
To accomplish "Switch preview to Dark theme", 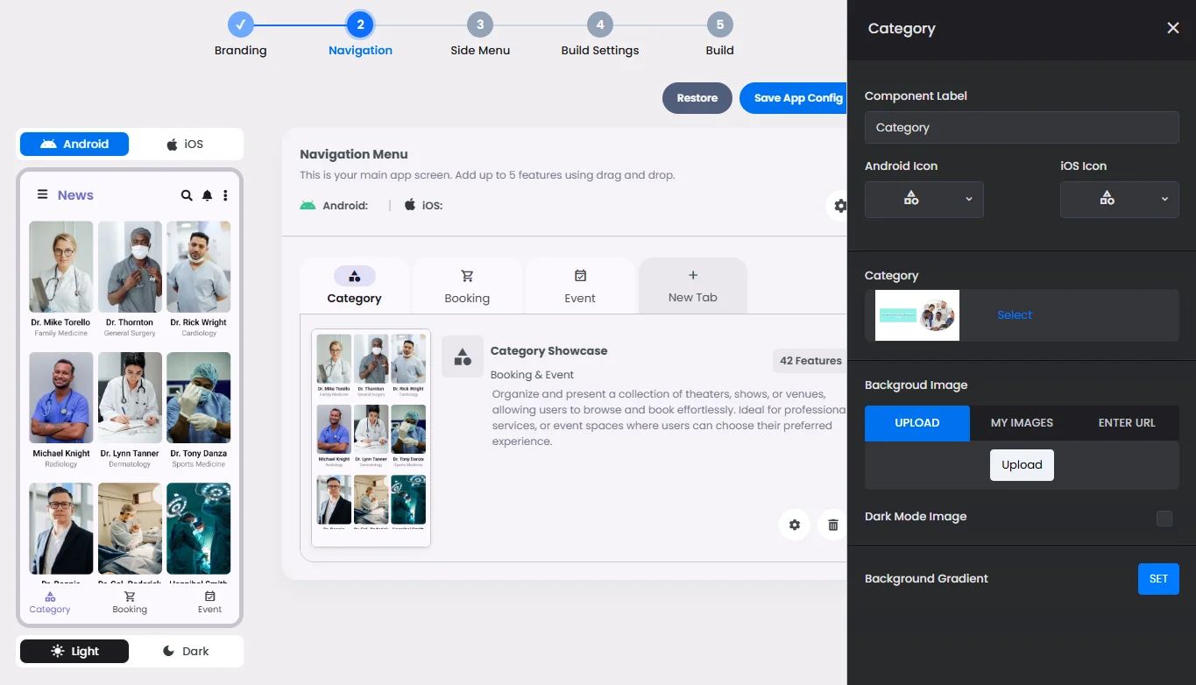I will [186, 651].
